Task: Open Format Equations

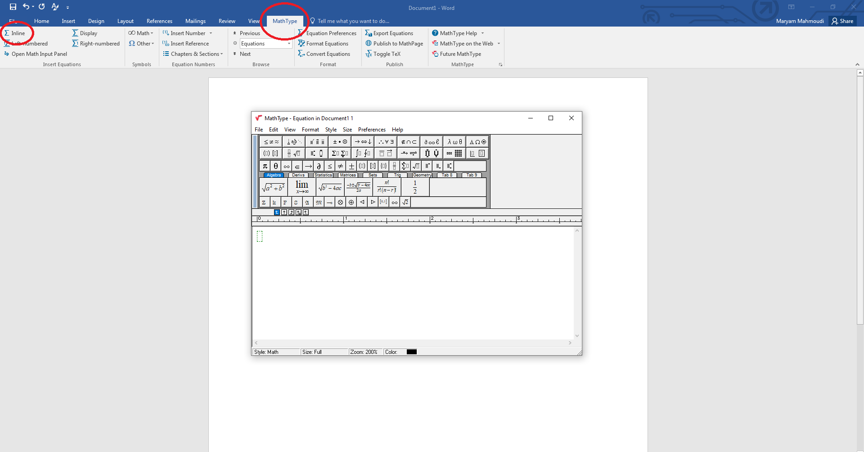Action: [323, 44]
